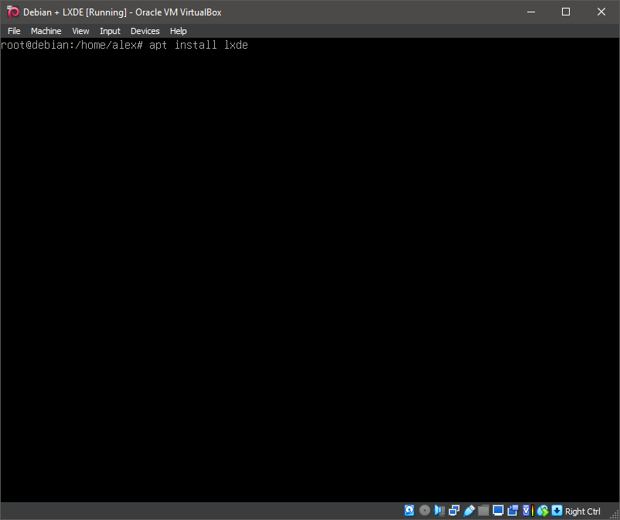Click the VirtualBox window title bar icon
Image resolution: width=620 pixels, height=520 pixels.
[12, 12]
